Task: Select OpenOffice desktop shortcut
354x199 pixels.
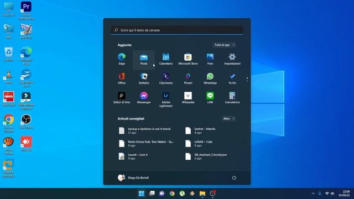Action: pyautogui.click(x=26, y=78)
